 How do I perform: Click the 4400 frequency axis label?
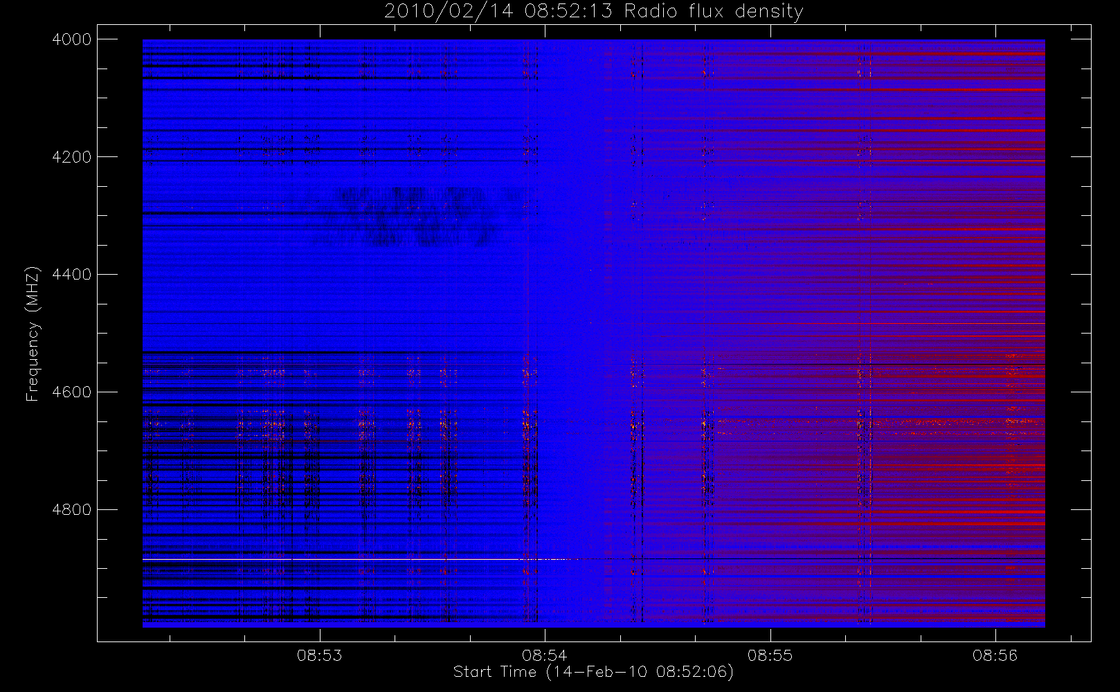pyautogui.click(x=72, y=275)
